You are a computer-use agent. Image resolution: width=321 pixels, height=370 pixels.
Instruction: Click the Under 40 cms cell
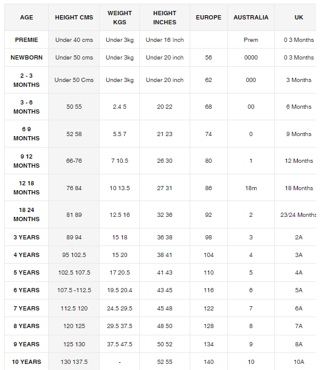tap(74, 40)
